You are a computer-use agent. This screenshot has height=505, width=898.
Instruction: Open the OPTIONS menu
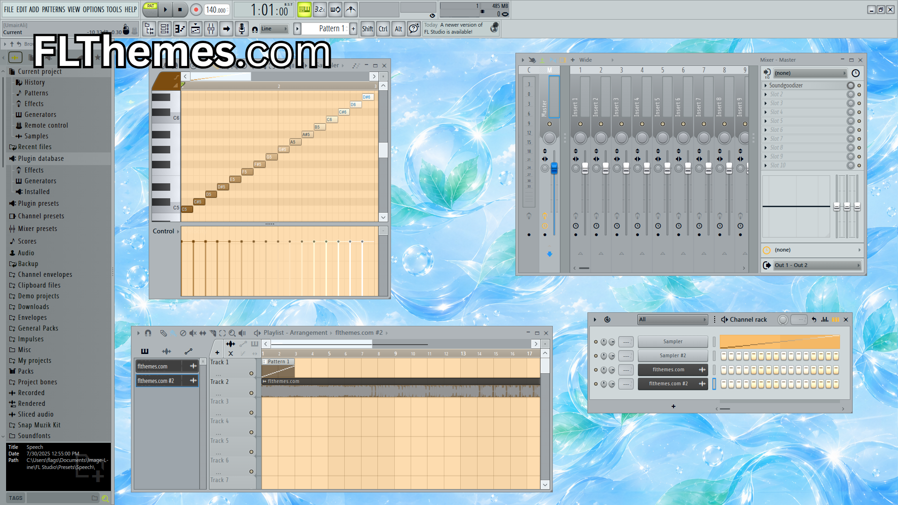tap(94, 9)
